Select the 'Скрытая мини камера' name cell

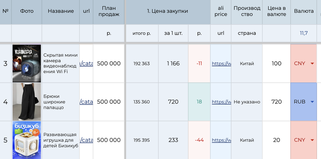point(60,63)
